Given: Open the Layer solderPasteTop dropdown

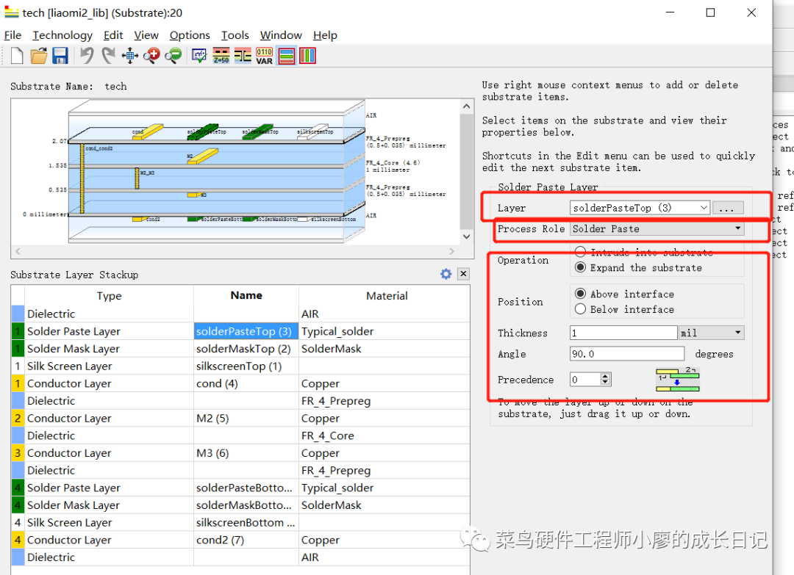Looking at the screenshot, I should 640,208.
